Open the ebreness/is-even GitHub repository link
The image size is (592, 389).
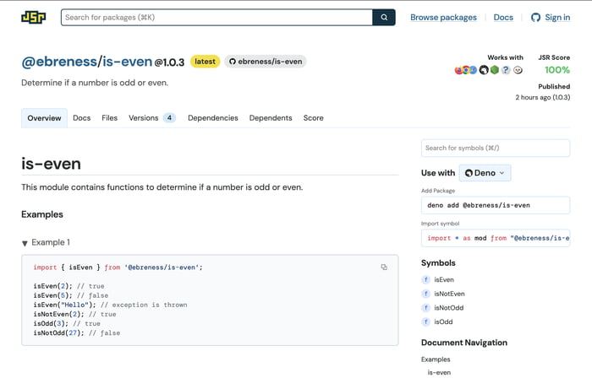(265, 62)
